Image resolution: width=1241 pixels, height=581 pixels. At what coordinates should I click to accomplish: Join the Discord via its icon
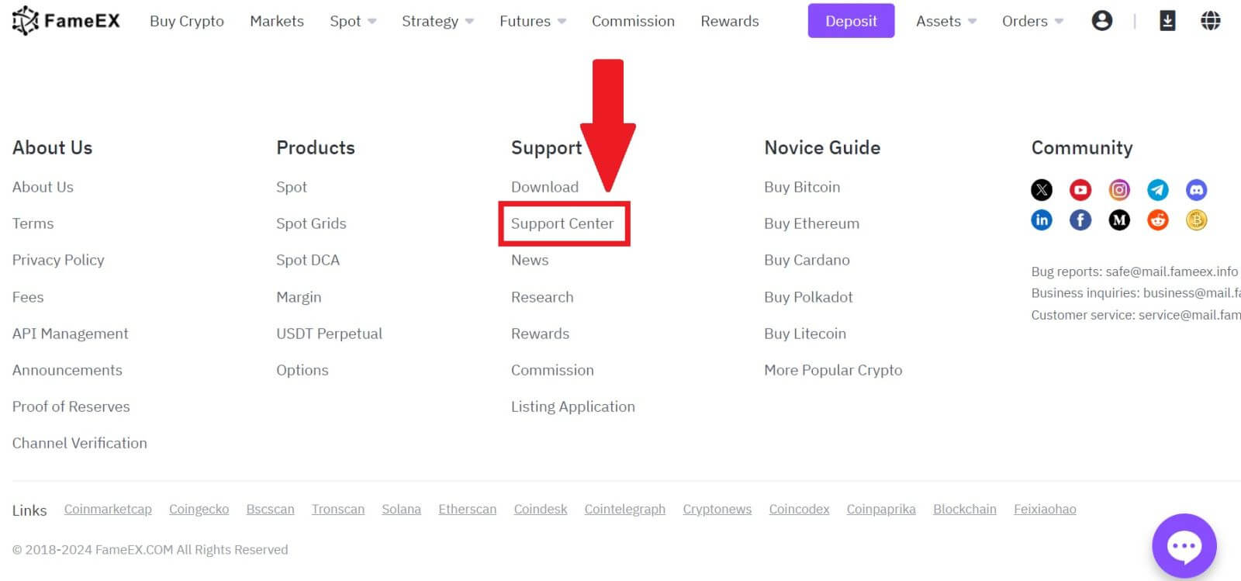[1197, 189]
